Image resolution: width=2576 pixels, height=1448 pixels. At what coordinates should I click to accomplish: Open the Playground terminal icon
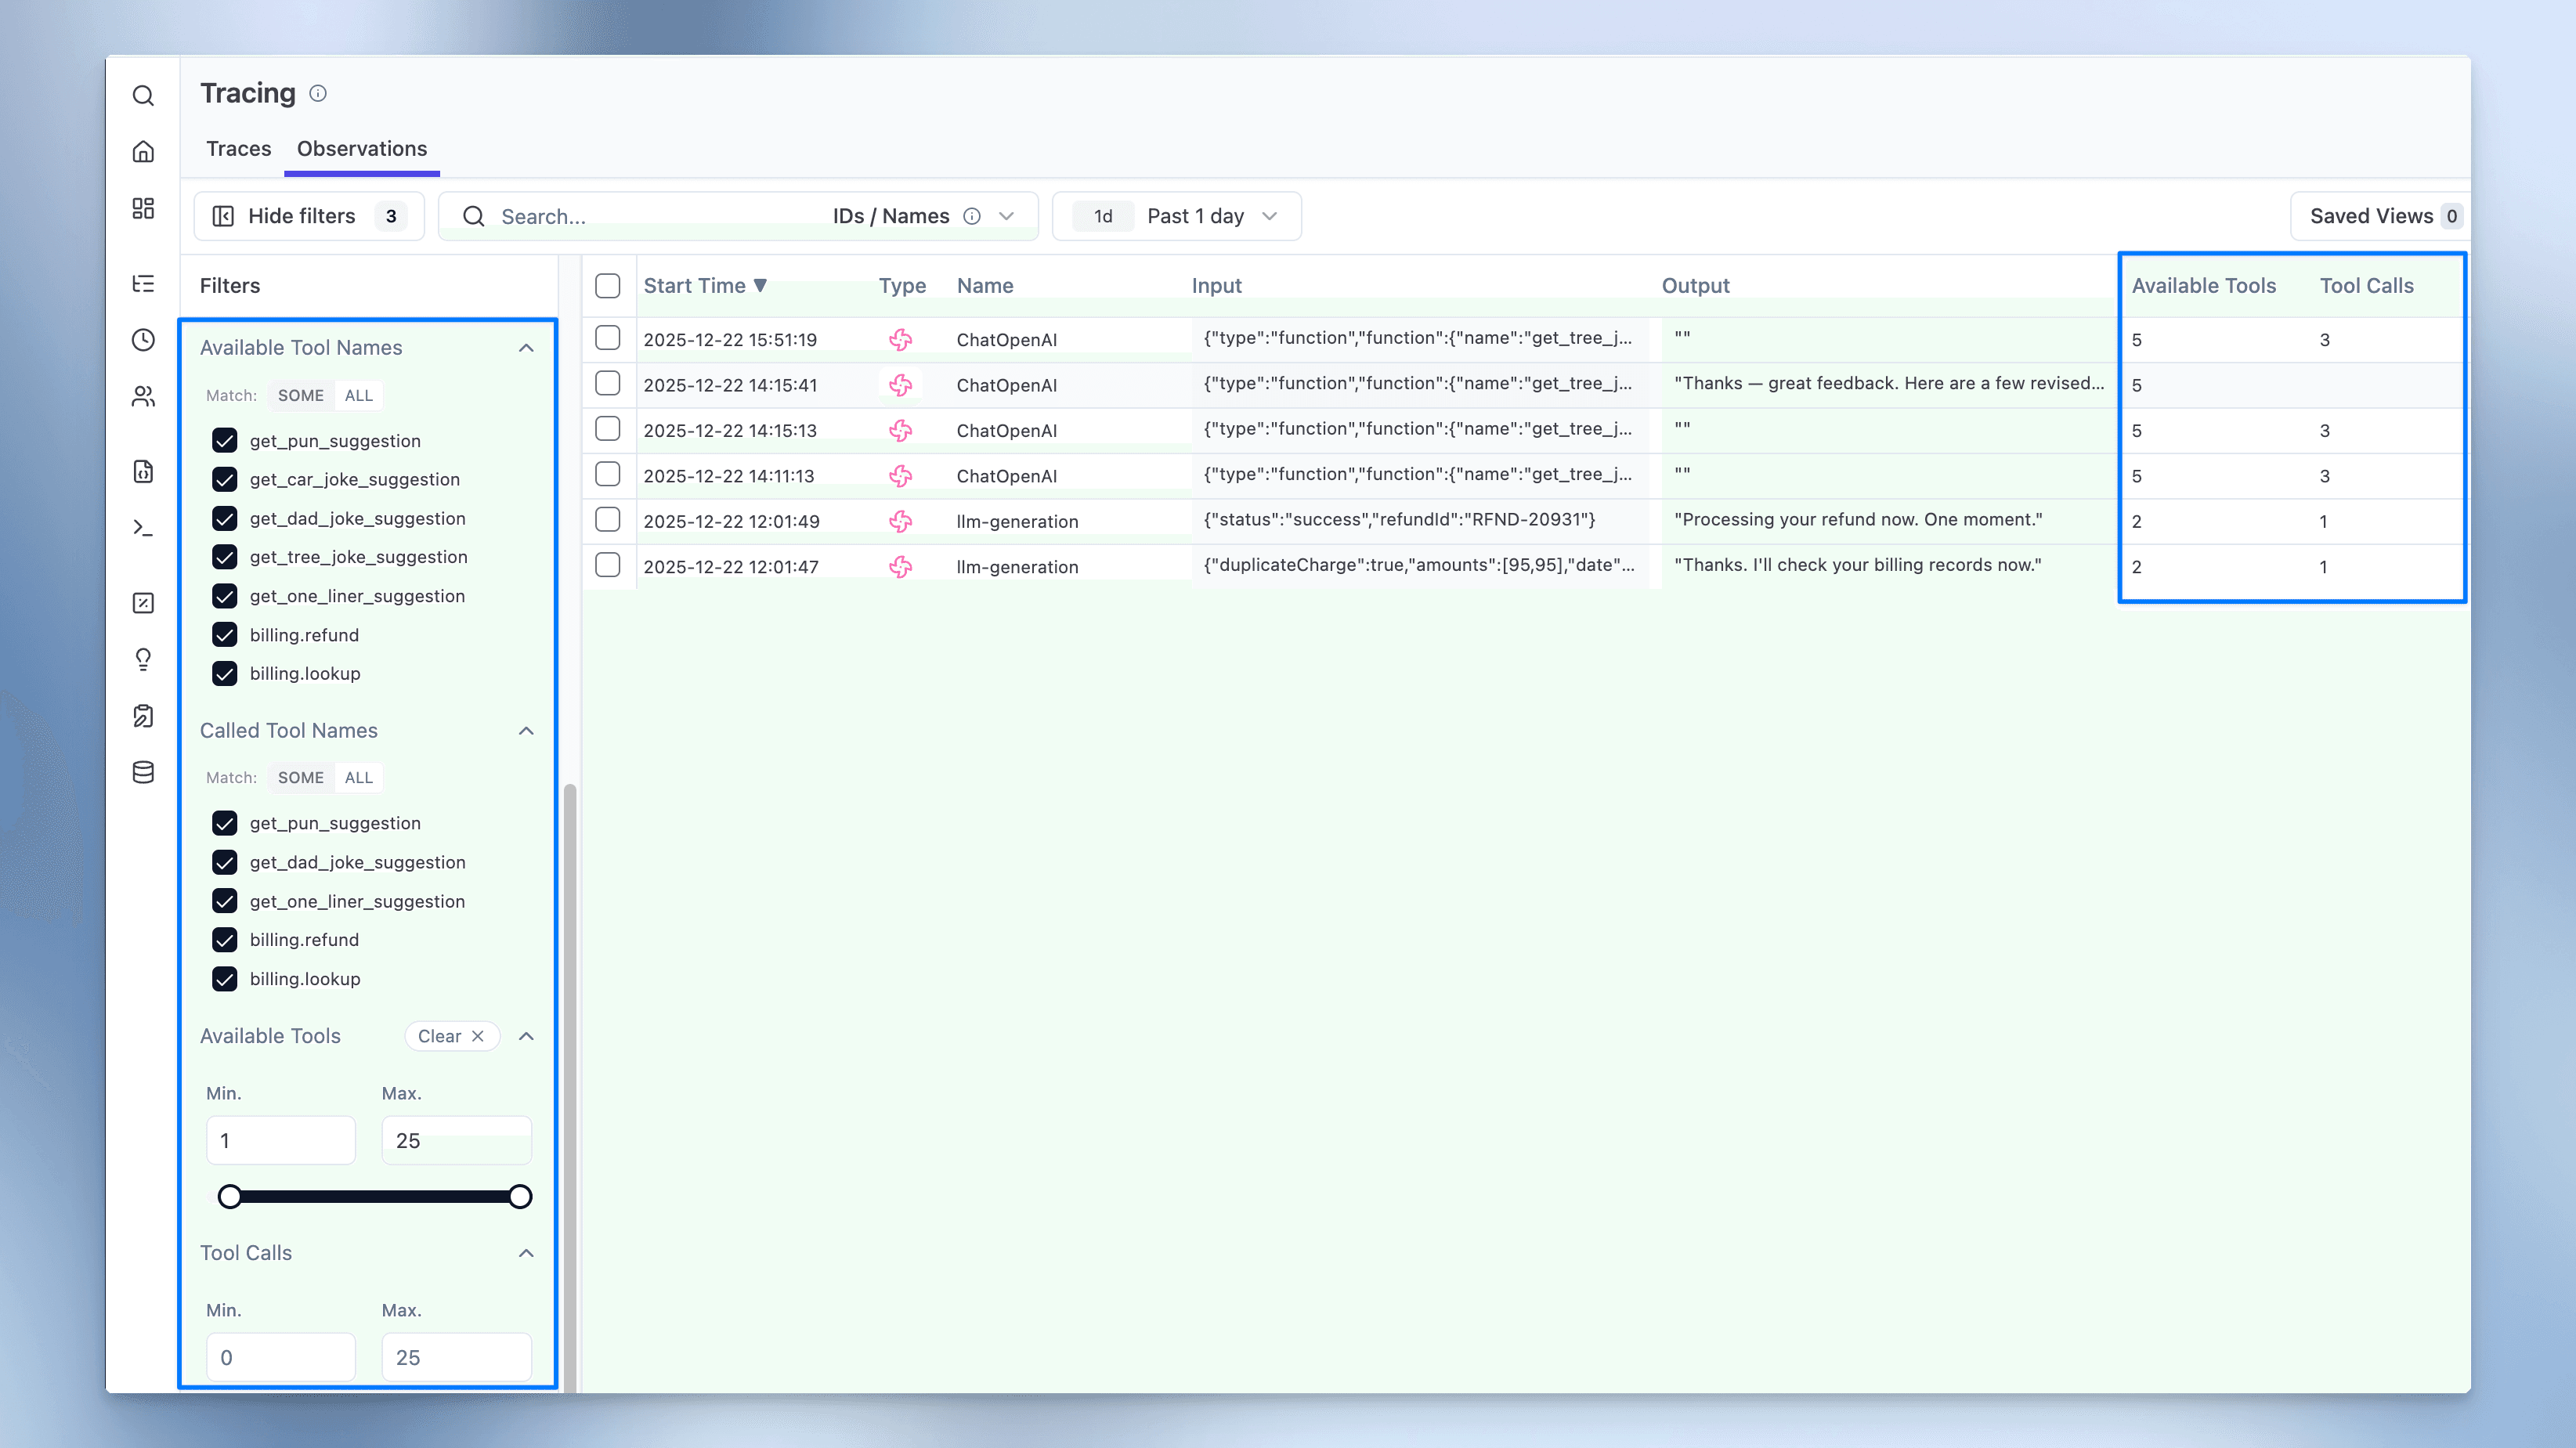pyautogui.click(x=143, y=528)
